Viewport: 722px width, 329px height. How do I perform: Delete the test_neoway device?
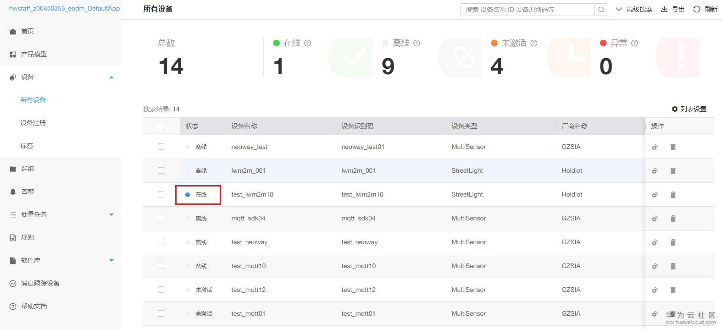(673, 242)
